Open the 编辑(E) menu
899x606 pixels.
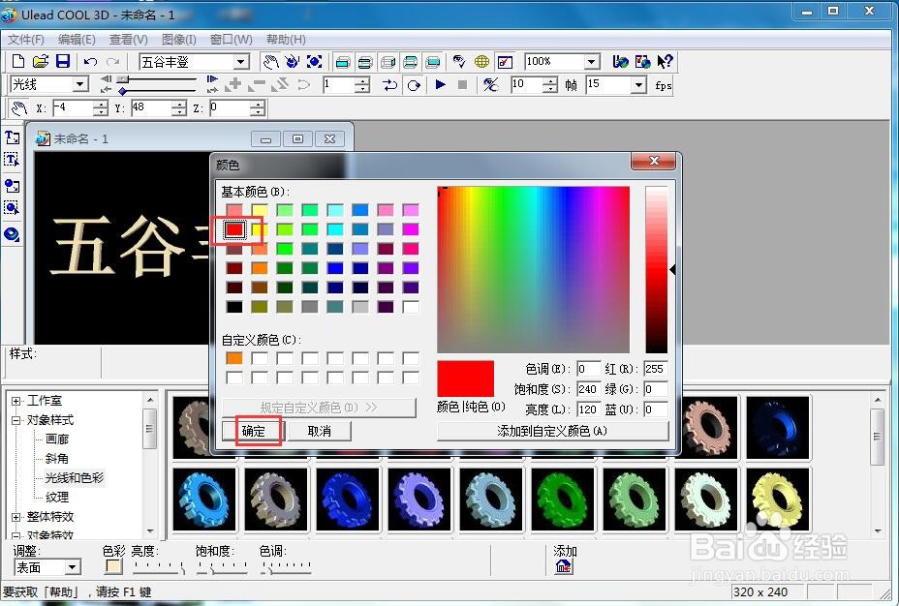coord(77,39)
